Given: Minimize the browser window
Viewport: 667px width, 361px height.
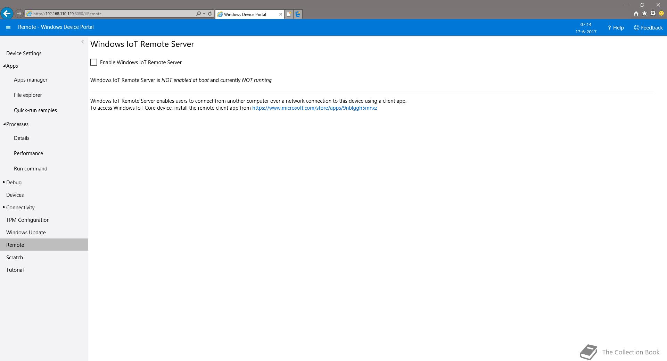Looking at the screenshot, I should (627, 5).
